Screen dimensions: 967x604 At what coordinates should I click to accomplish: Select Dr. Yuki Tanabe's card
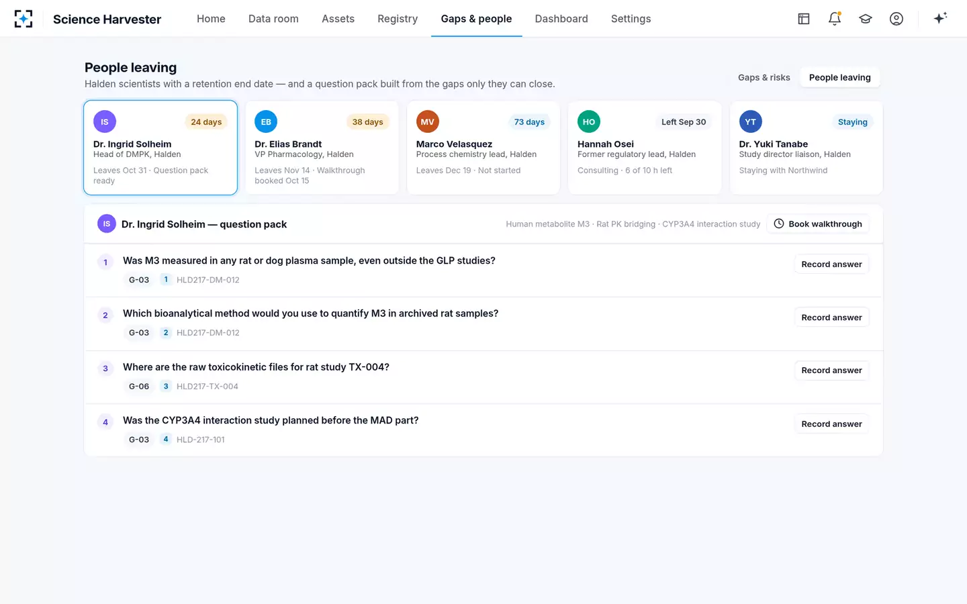point(806,148)
